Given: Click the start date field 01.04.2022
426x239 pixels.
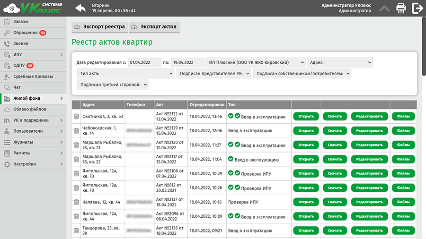Looking at the screenshot, I should (144, 63).
